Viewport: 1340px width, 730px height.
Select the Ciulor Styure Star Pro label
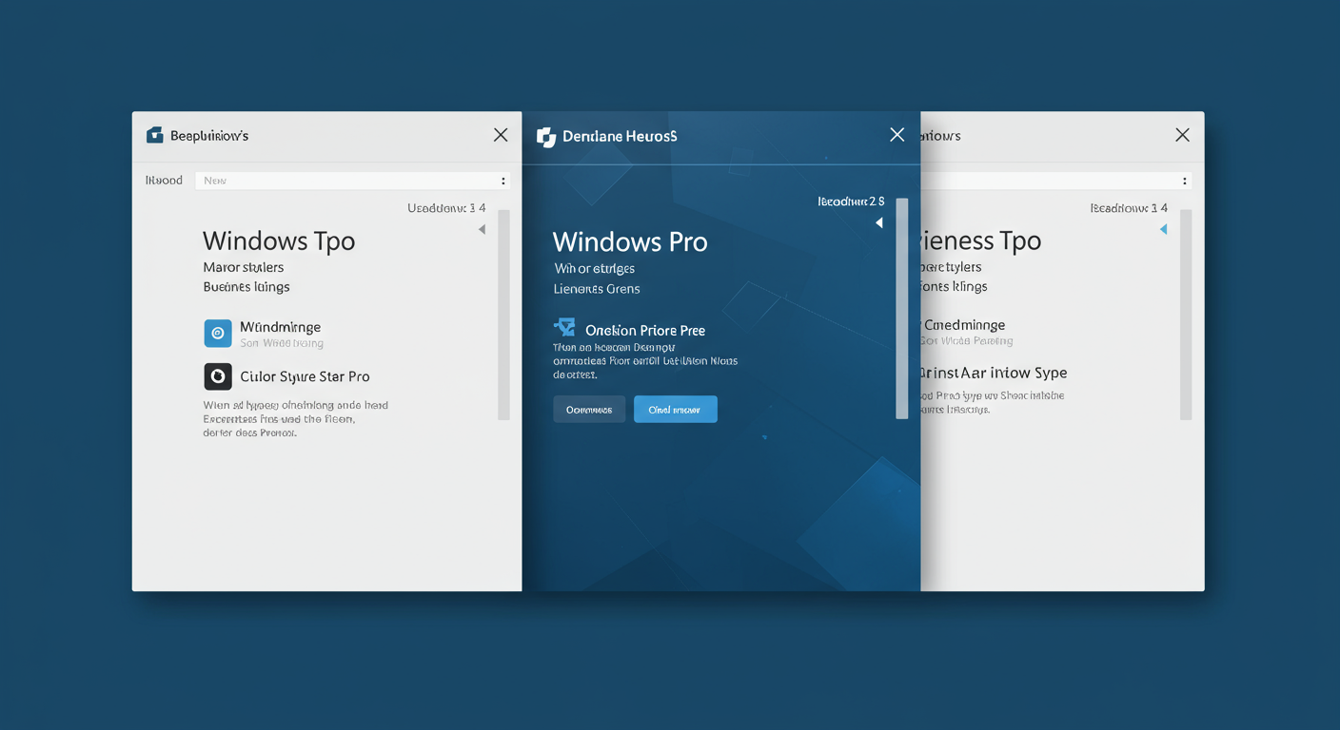coord(305,376)
